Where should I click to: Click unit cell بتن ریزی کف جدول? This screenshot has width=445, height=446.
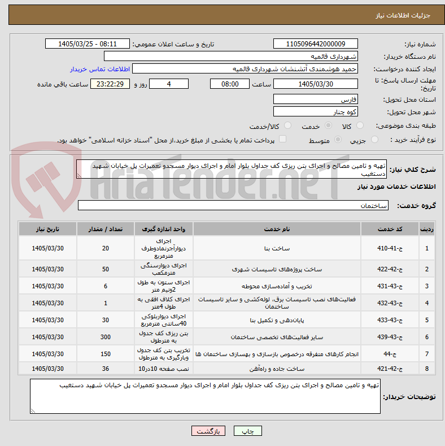coord(164,337)
